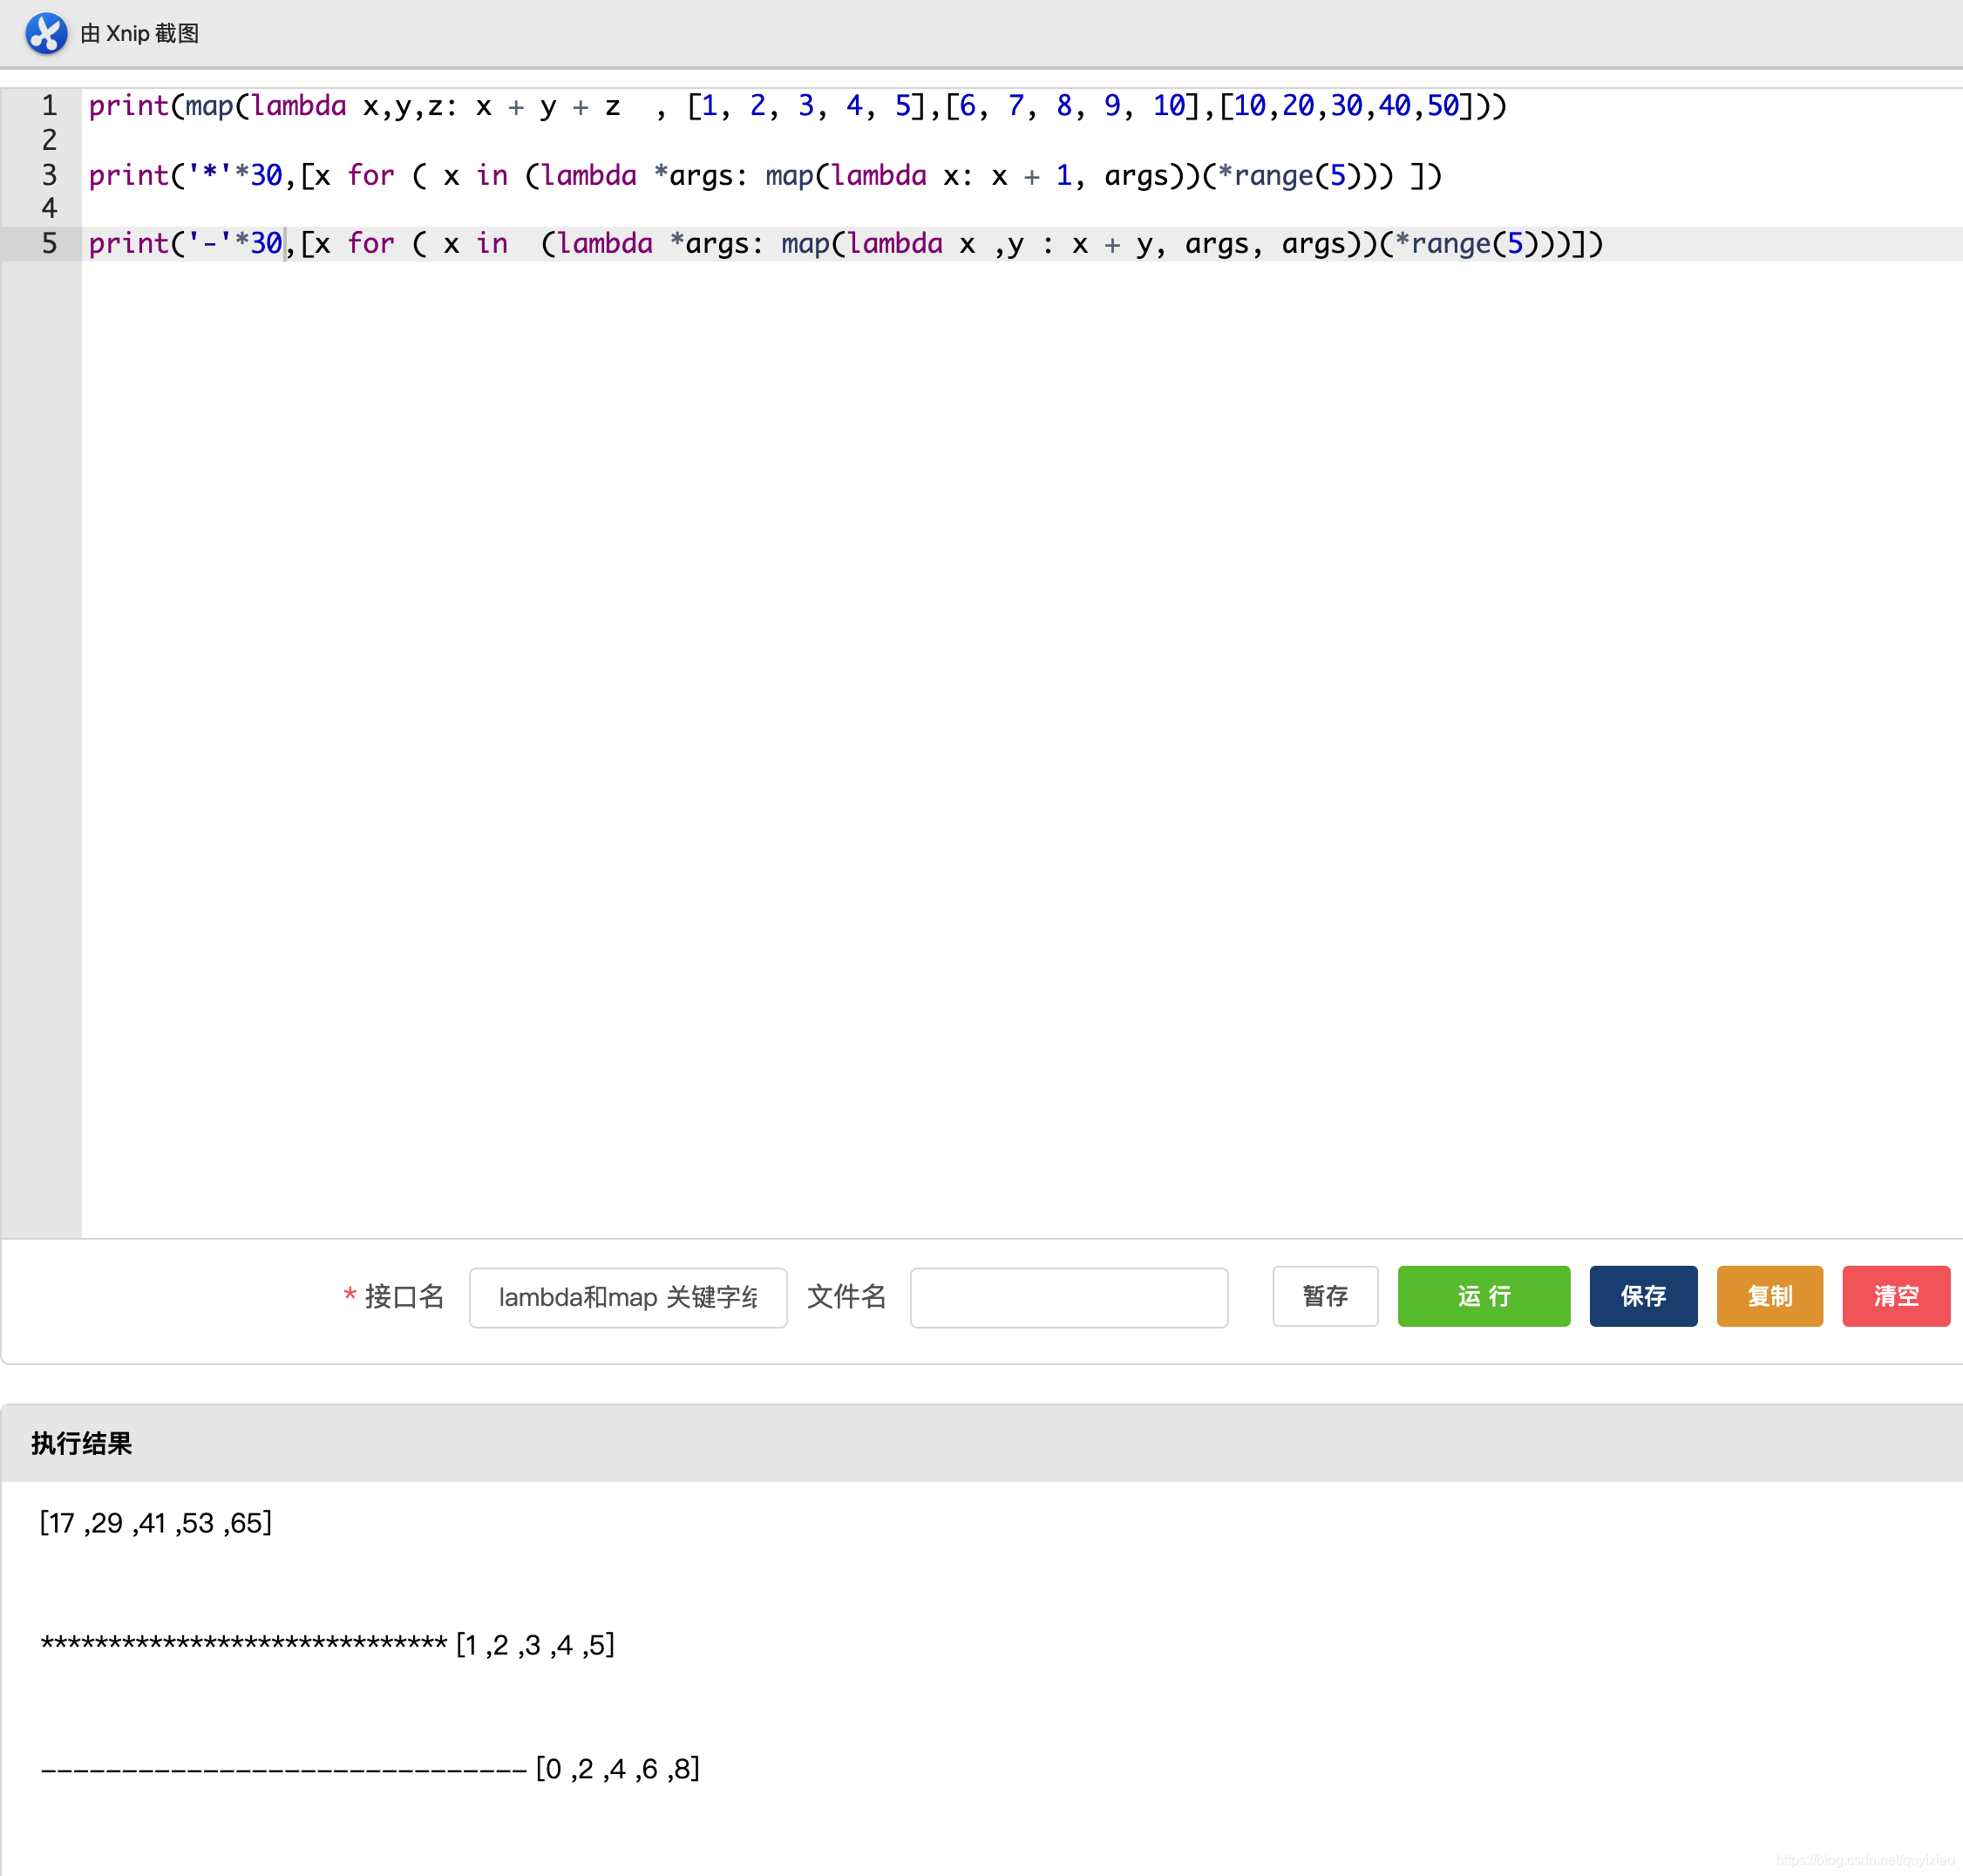Image resolution: width=1963 pixels, height=1876 pixels.
Task: Click the Xnip logo icon
Action: (x=46, y=33)
